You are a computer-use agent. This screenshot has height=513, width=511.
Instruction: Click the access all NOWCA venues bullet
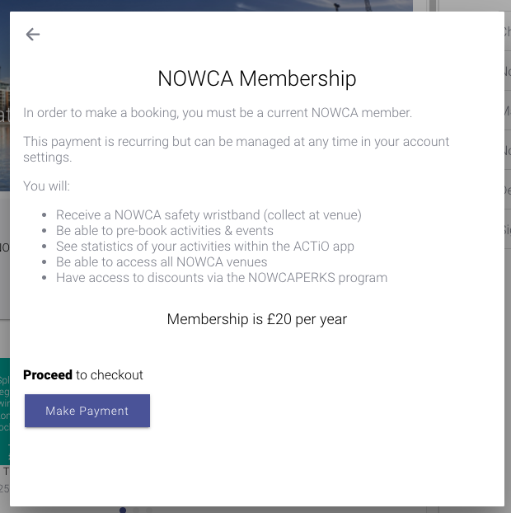pyautogui.click(x=162, y=262)
